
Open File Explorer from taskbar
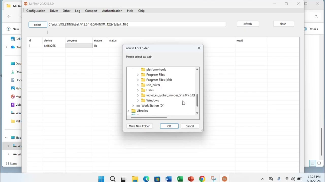[x=135, y=179]
